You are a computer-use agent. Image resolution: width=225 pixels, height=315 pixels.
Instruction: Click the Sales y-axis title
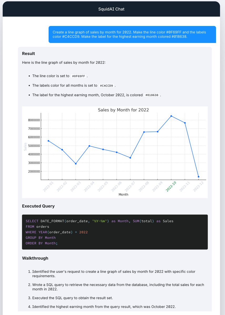[x=25, y=146]
